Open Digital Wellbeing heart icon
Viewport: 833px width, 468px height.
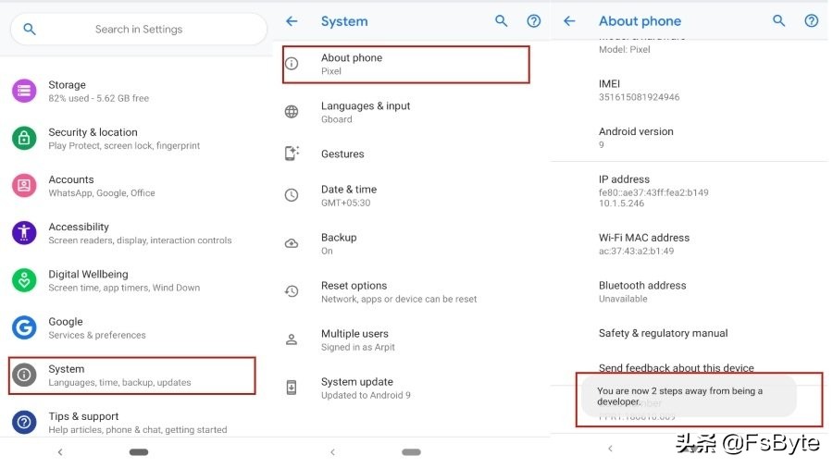pyautogui.click(x=24, y=280)
